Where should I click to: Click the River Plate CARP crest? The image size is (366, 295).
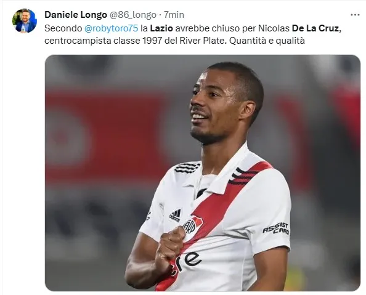pyautogui.click(x=192, y=225)
